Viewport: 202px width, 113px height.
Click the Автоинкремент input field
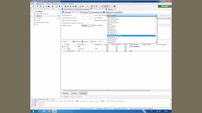point(87,15)
